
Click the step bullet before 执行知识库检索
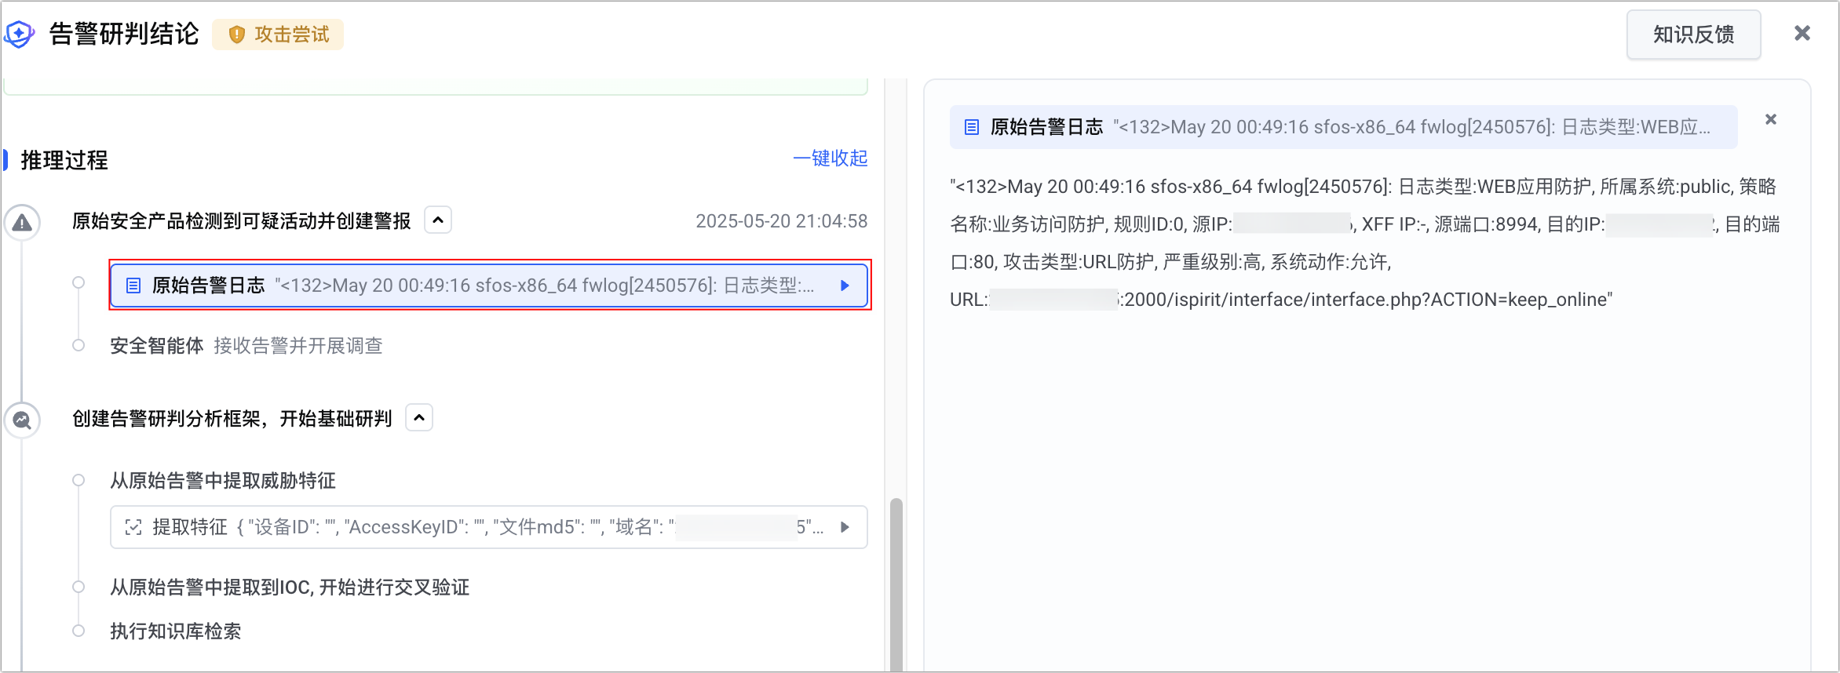(78, 631)
